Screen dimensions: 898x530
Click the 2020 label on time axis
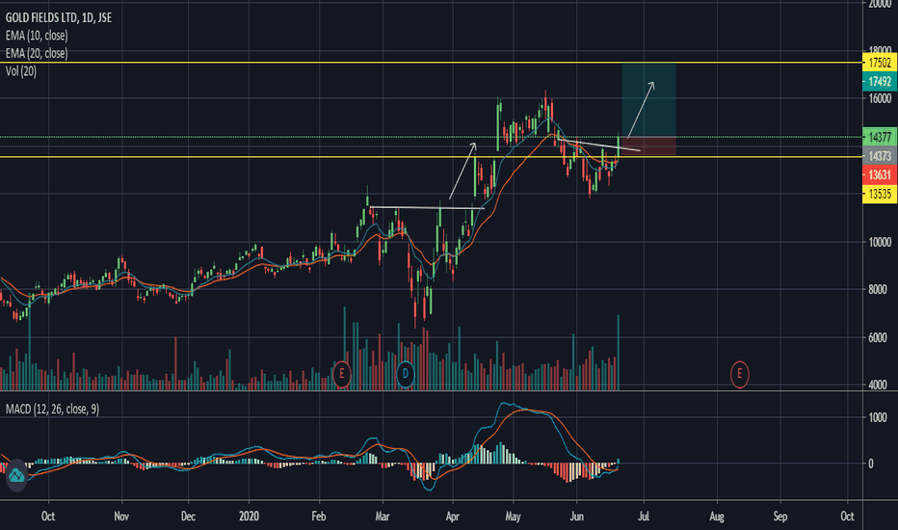[250, 517]
